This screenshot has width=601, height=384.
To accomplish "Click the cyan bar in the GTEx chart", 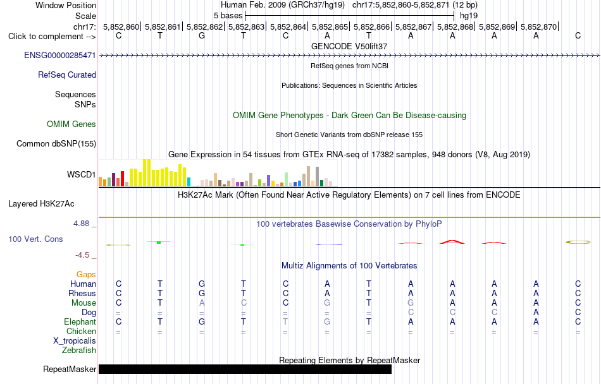I will [x=189, y=182].
